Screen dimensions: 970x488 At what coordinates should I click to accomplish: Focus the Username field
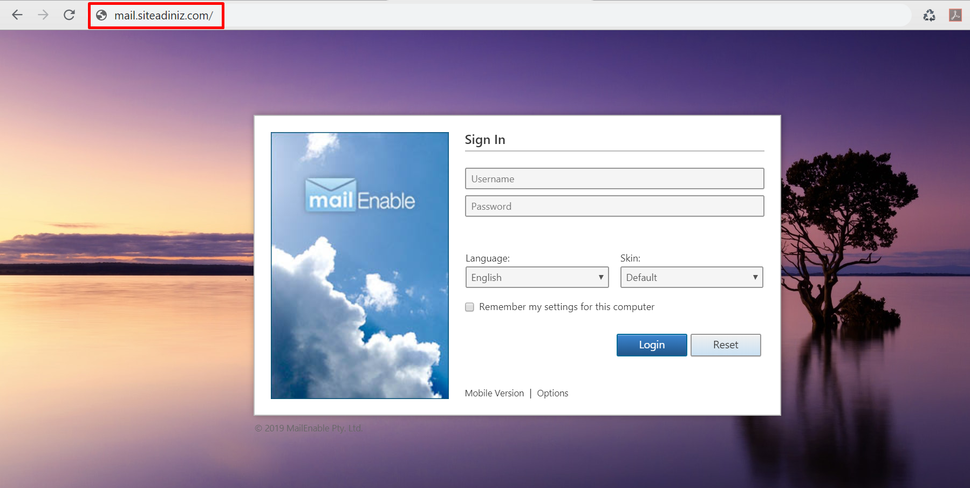(614, 178)
